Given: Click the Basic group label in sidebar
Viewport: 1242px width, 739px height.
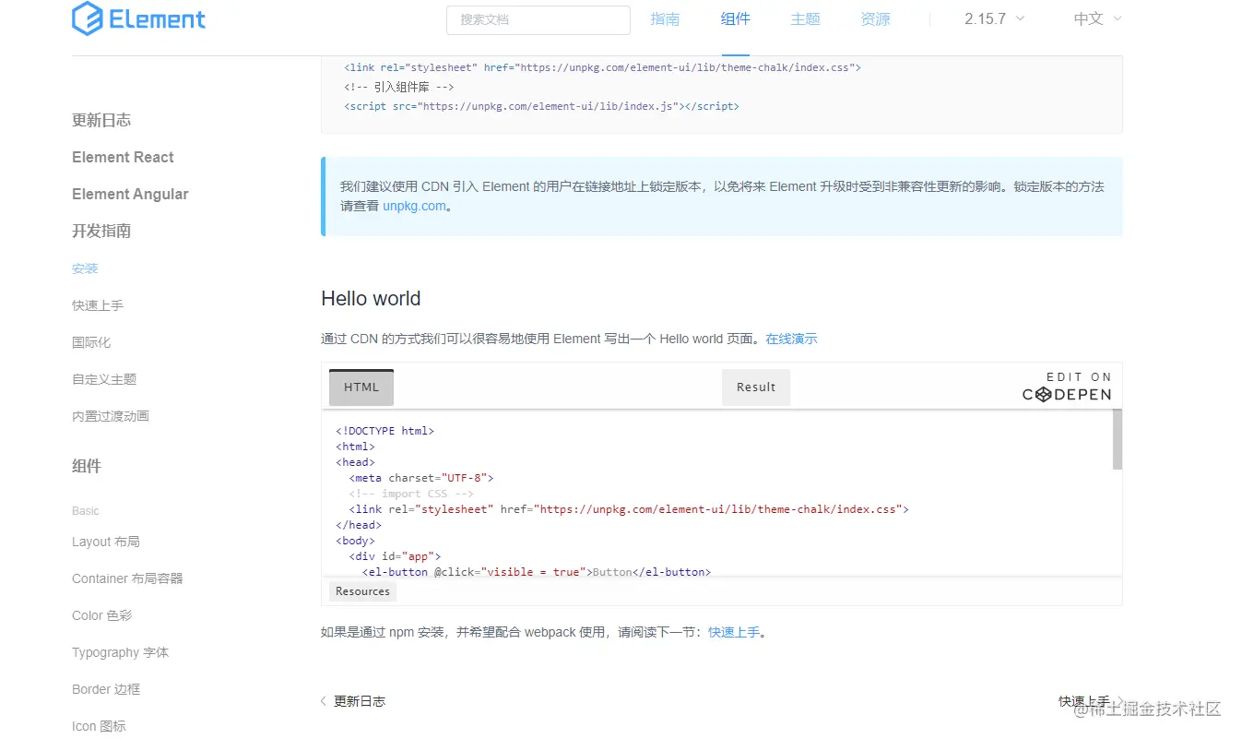Looking at the screenshot, I should coord(86,510).
